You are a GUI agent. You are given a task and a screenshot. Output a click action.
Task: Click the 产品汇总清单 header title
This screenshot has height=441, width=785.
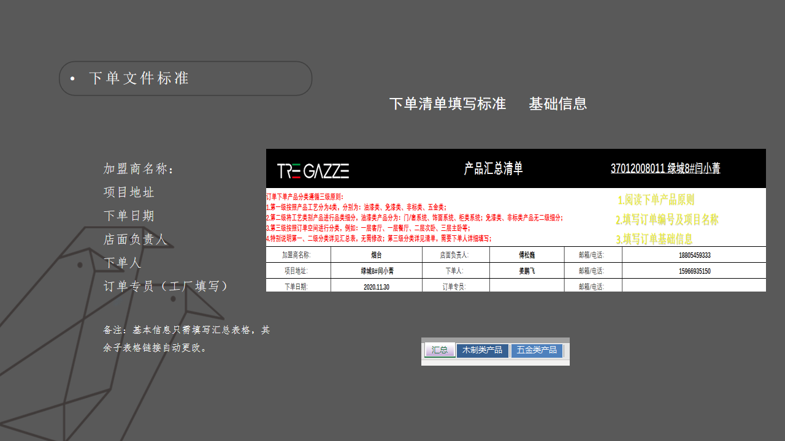[493, 168]
